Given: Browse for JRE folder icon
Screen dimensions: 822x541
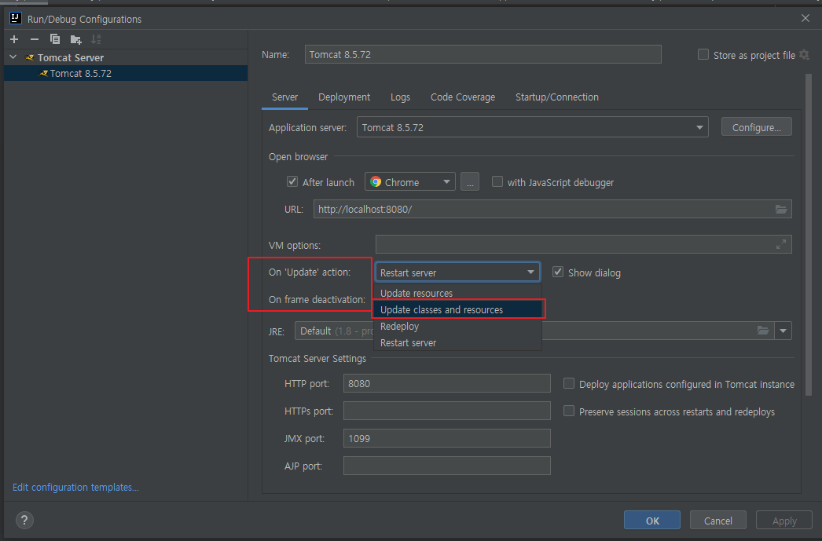Looking at the screenshot, I should tap(763, 331).
